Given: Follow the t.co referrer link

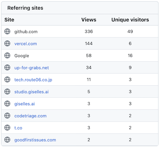Looking at the screenshot, I should click(18, 128).
